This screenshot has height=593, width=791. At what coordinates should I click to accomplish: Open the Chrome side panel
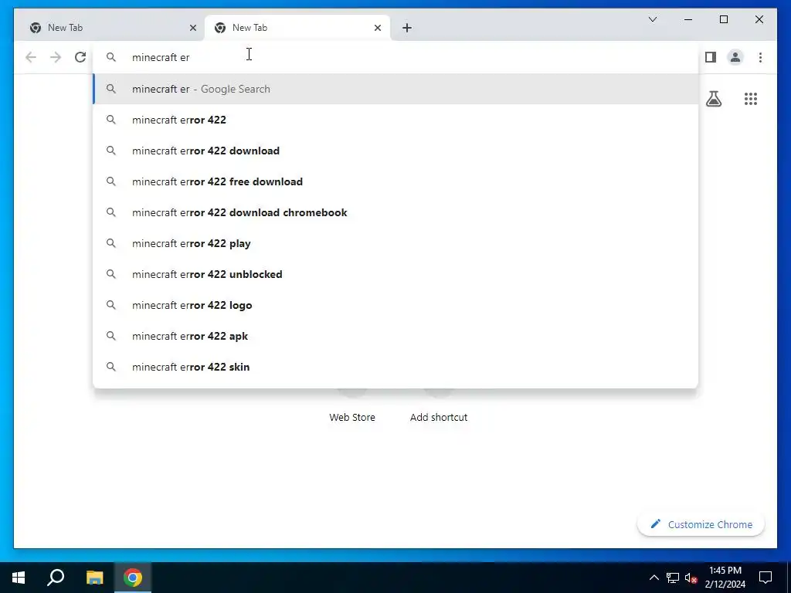pos(711,57)
